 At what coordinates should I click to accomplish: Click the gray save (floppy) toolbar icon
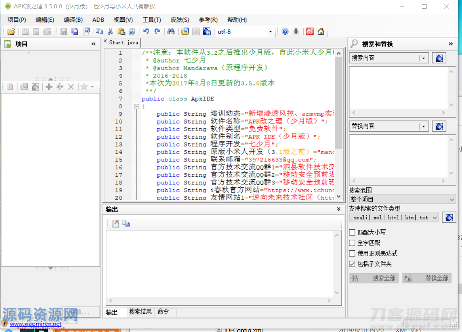[x=64, y=32]
